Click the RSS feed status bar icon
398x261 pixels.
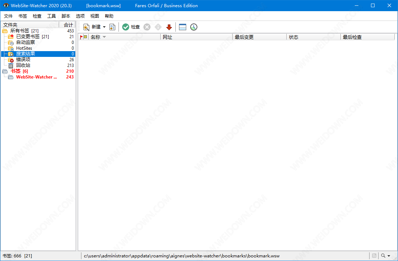[374, 256]
